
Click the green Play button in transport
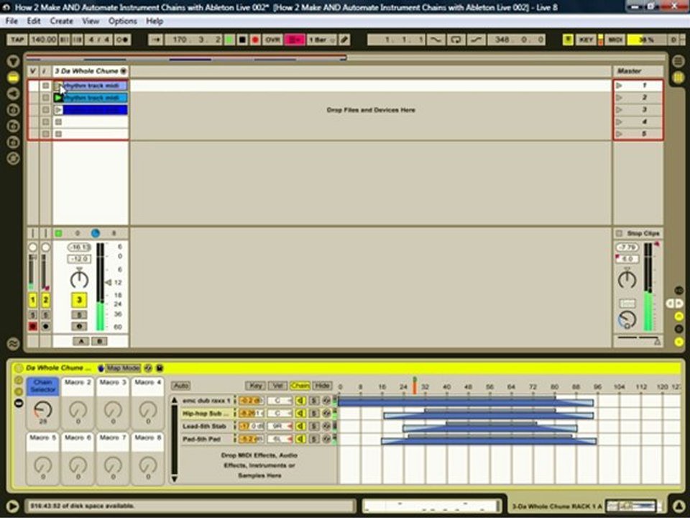click(229, 40)
